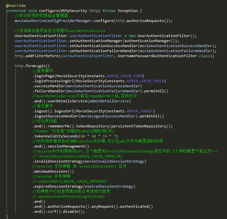Click the rememberMe().tokenRepository call
Viewport: 227px width, 219px height.
[78, 126]
